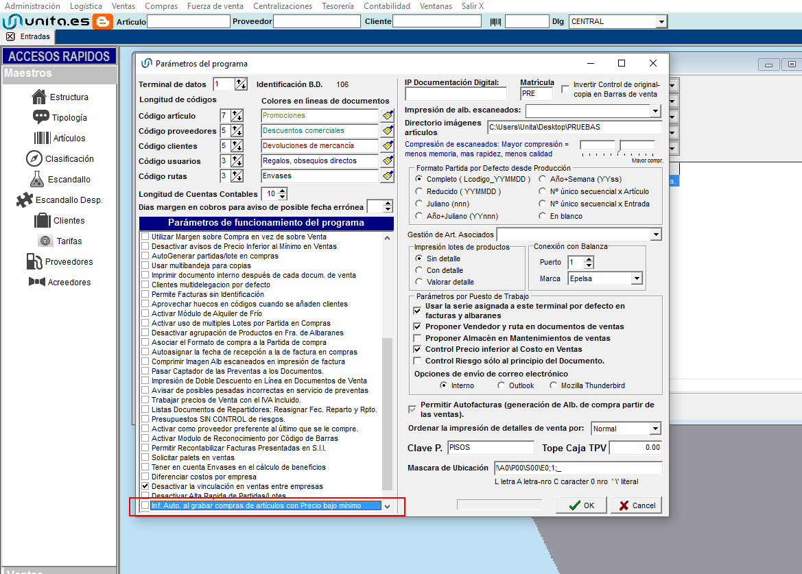
Task: Adjust Código rutas length spinner
Action: (x=237, y=176)
